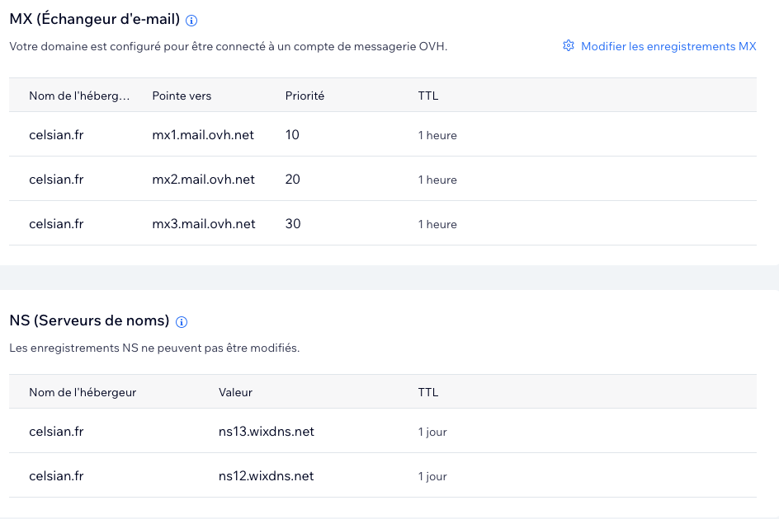The image size is (779, 519).
Task: Select the mx3.mail.ovh.net value
Action: pos(204,224)
